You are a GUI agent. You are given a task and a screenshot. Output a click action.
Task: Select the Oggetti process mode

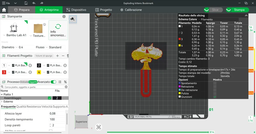tap(33, 82)
